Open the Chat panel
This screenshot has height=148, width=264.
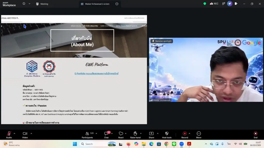pyautogui.click(x=106, y=135)
